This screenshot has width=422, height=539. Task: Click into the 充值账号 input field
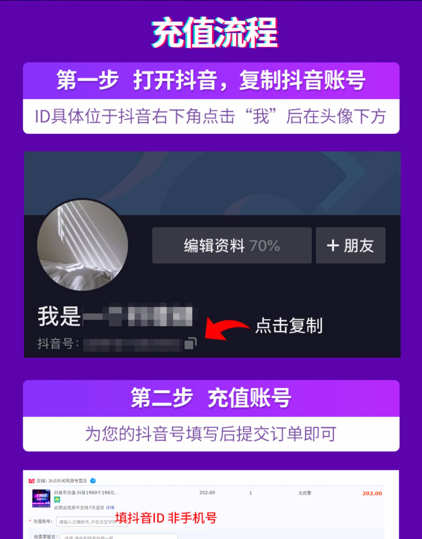pyautogui.click(x=92, y=522)
